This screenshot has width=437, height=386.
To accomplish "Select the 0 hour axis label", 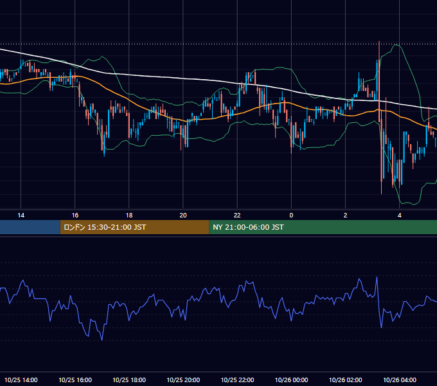I will [x=291, y=216].
